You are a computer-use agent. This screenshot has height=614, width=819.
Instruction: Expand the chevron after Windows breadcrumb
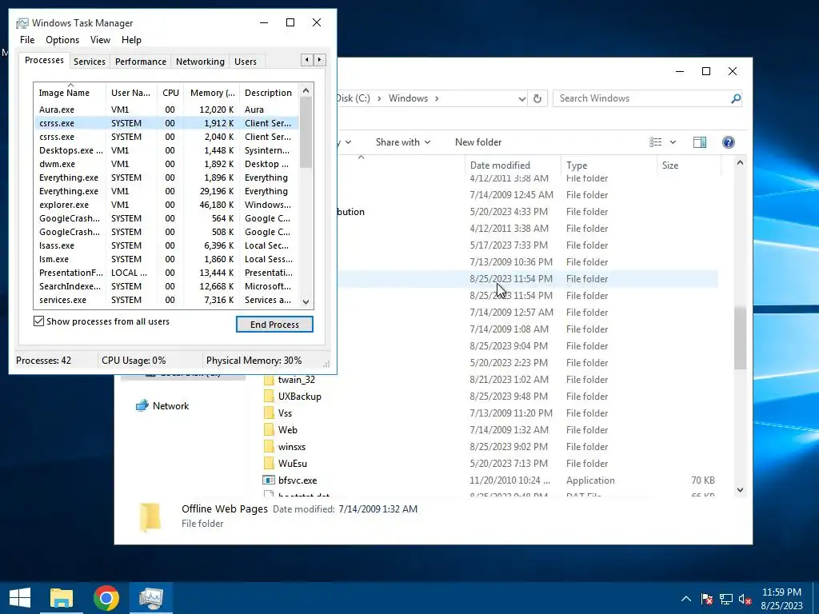click(x=437, y=98)
